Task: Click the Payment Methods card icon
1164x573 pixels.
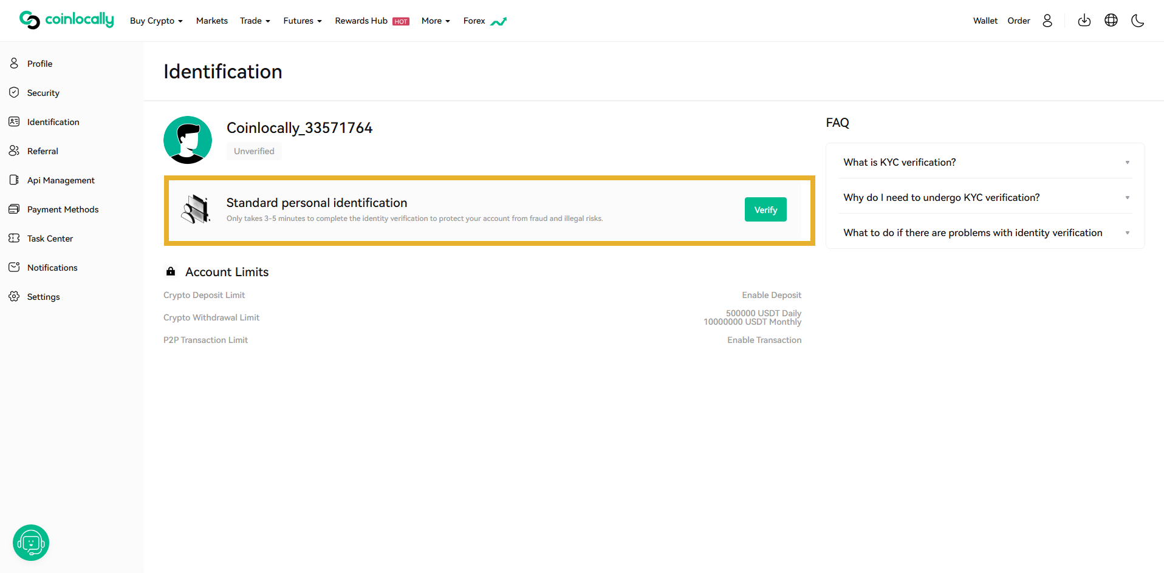Action: pos(14,209)
